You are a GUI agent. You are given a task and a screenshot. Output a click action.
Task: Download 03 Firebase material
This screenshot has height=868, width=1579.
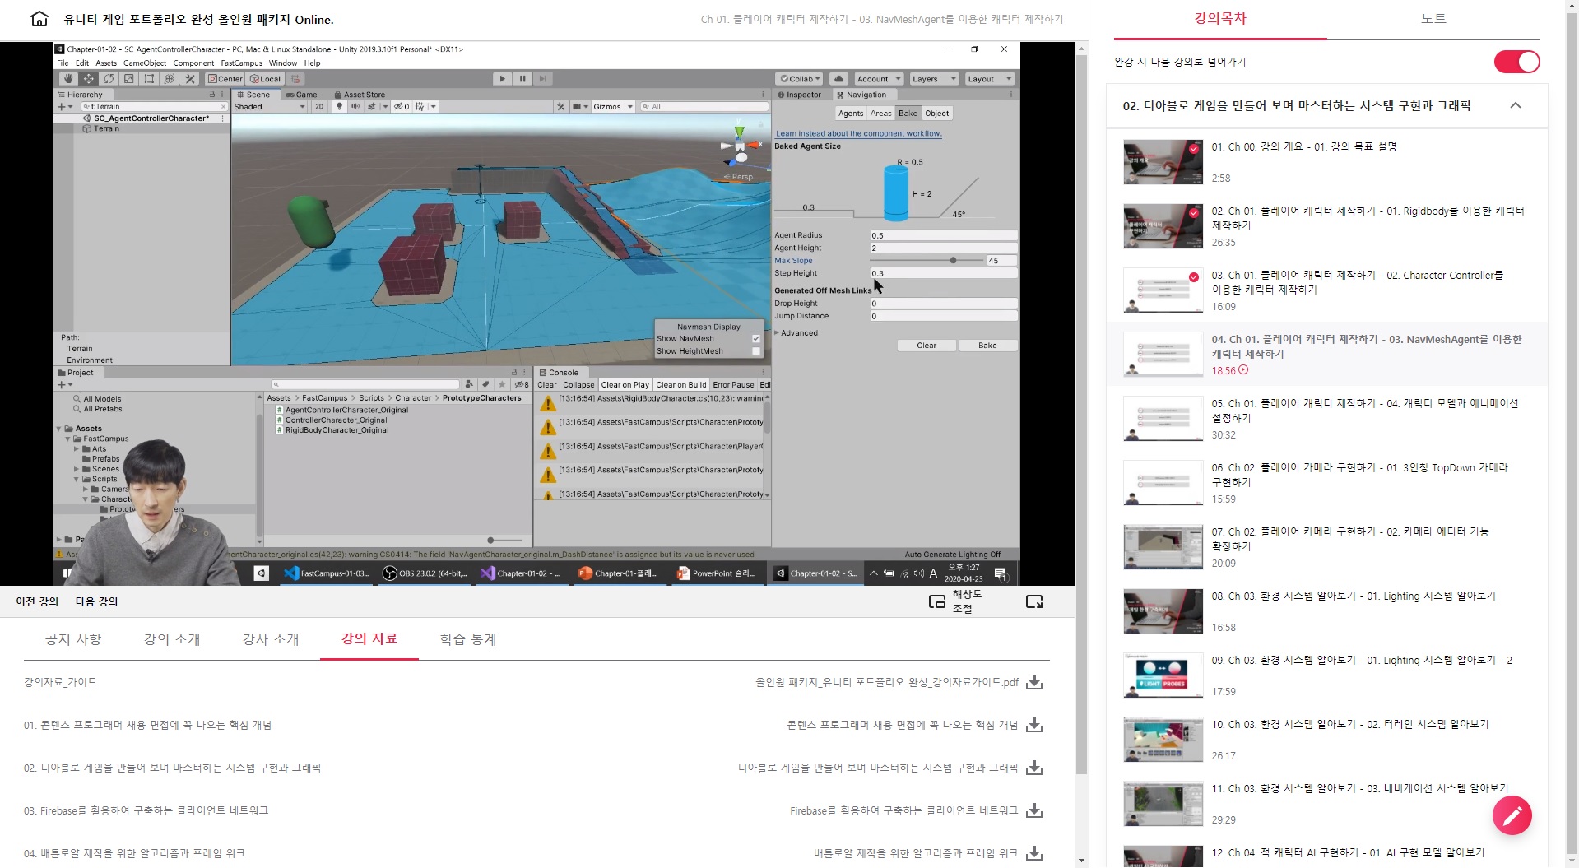pyautogui.click(x=1035, y=810)
